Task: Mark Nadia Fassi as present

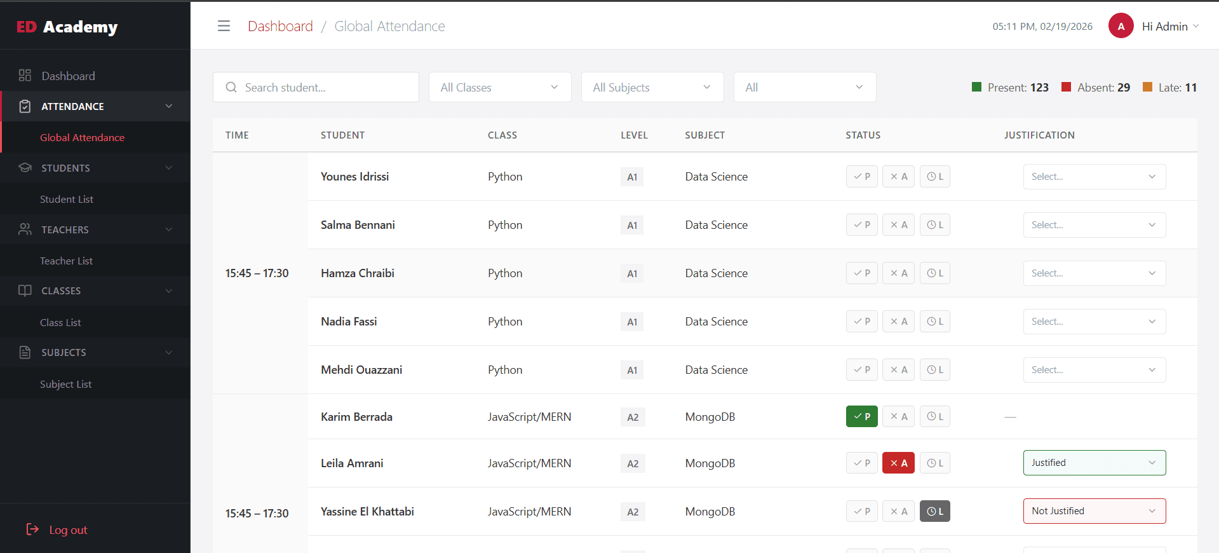Action: click(x=862, y=322)
